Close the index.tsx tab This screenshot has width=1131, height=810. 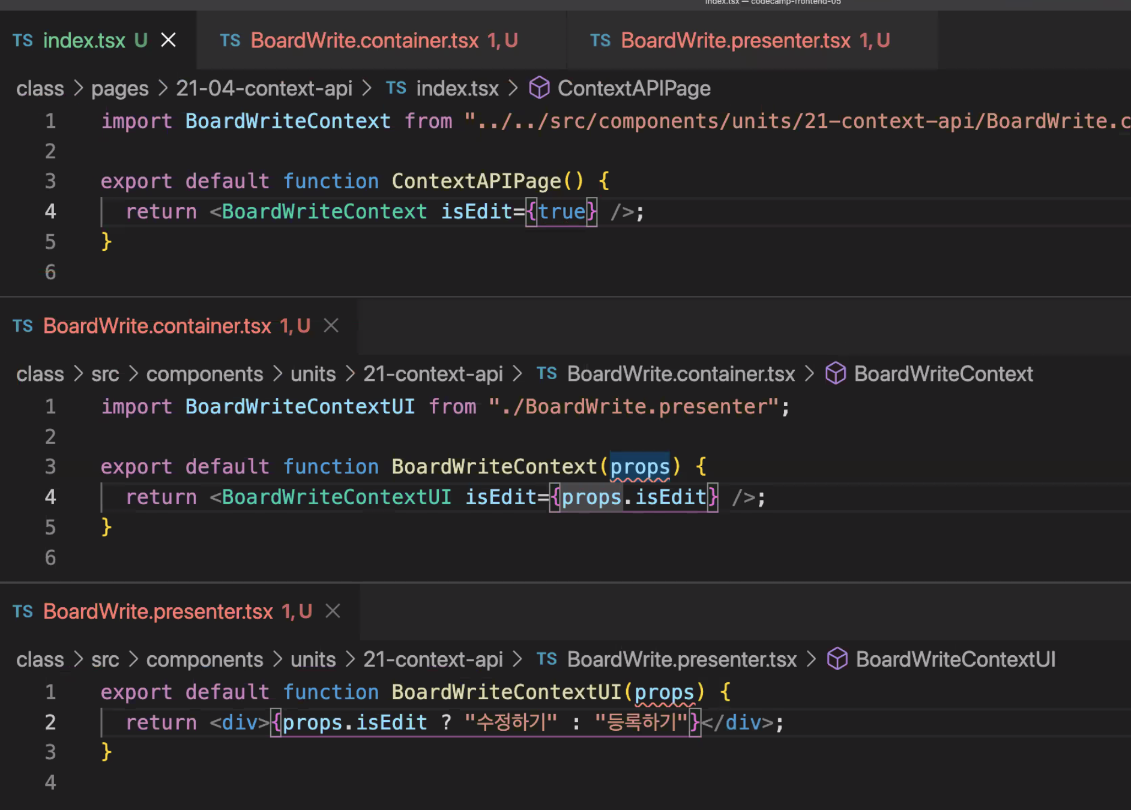169,40
